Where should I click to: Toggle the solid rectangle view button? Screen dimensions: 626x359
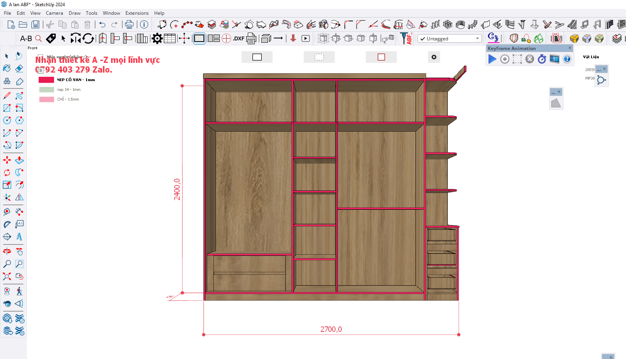pos(257,57)
